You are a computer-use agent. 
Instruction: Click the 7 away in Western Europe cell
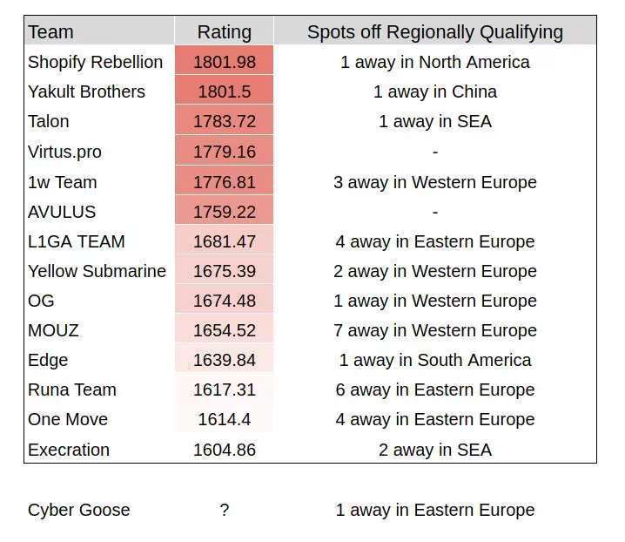pos(434,330)
